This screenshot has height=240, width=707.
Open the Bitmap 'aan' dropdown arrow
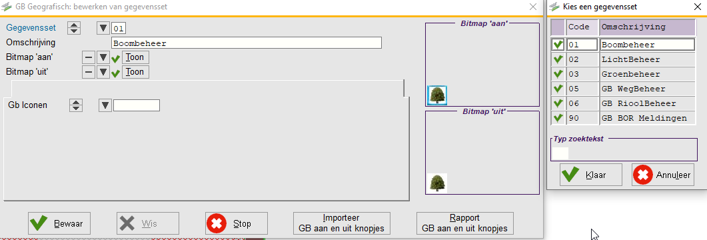pos(104,58)
